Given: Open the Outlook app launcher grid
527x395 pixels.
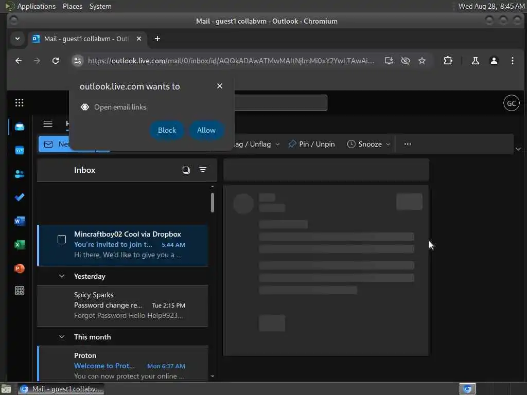Looking at the screenshot, I should point(19,102).
